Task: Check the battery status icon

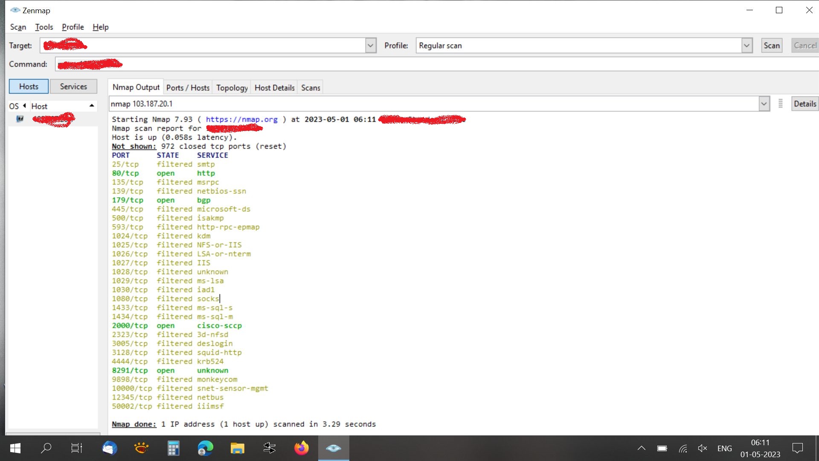Action: [x=662, y=448]
